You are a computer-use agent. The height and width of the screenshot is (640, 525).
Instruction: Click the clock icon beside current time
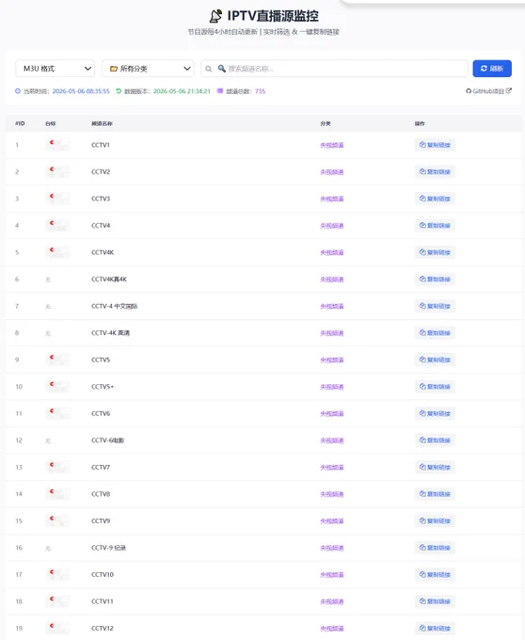[x=18, y=91]
